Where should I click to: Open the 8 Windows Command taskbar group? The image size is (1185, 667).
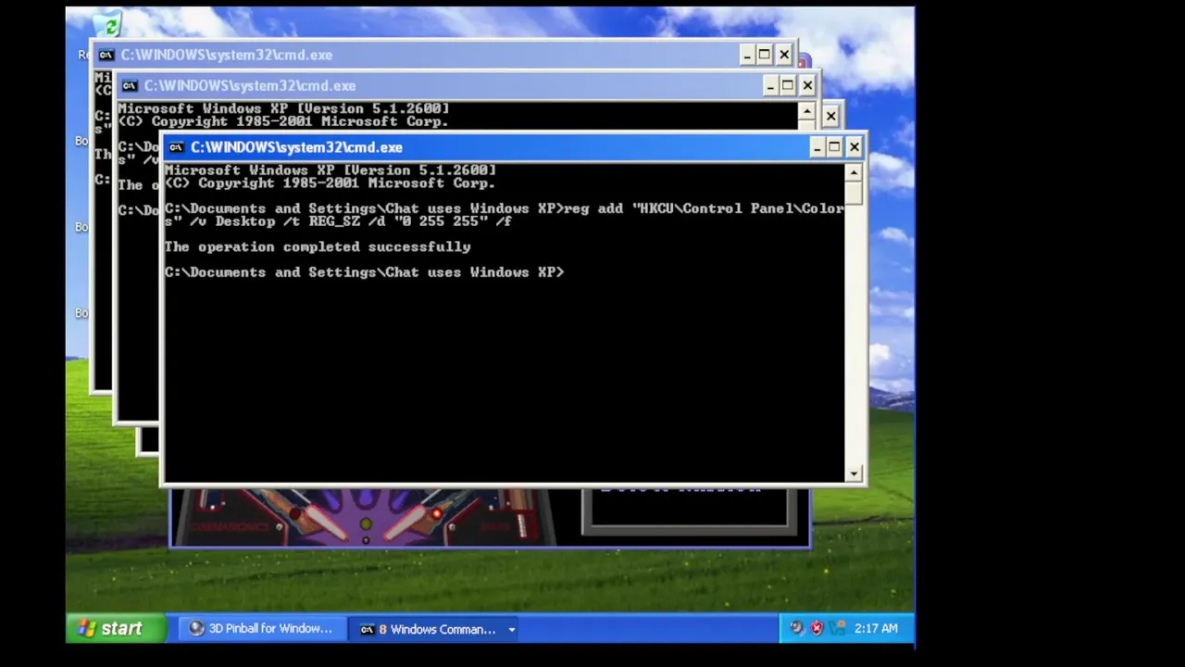tap(436, 629)
